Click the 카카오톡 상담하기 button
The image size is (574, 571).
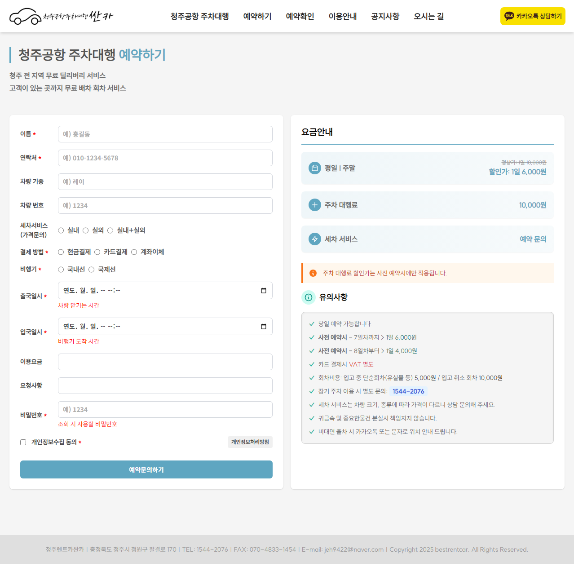click(533, 16)
